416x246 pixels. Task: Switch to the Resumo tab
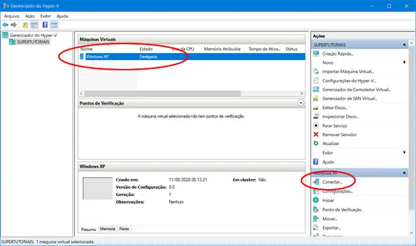pos(88,229)
